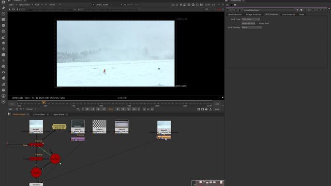
Task: Switch to the Dope Sheet tab
Action: [58, 115]
